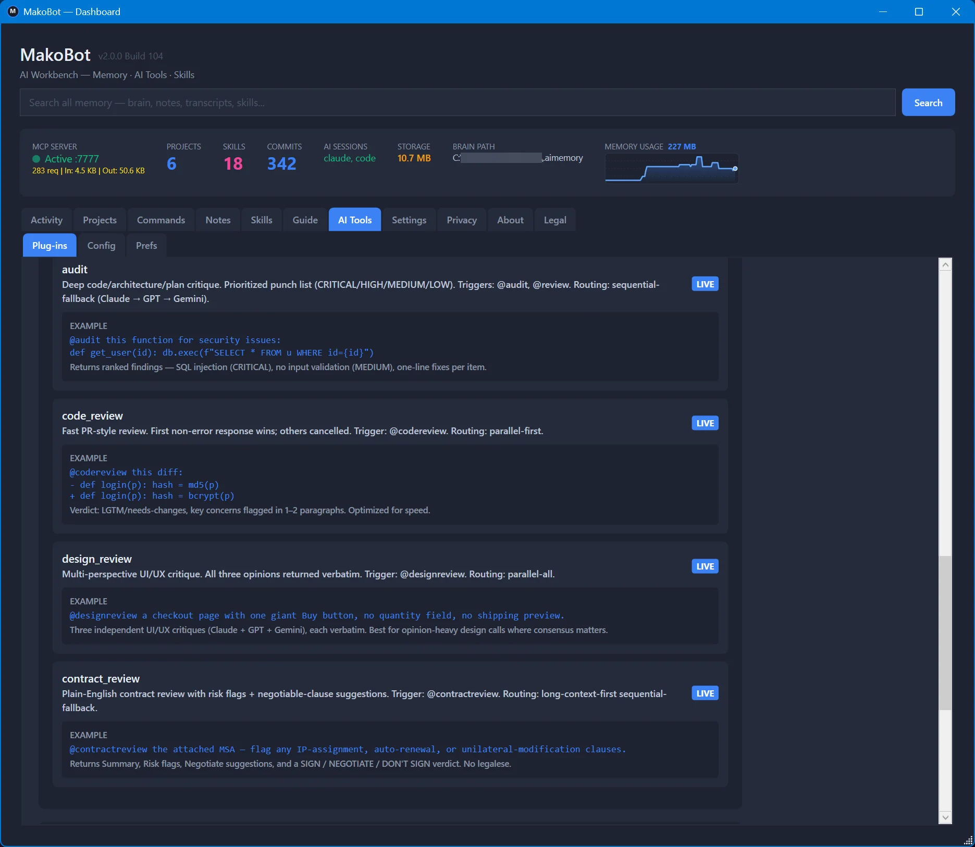Click the vertical scrollbar thumb
The width and height of the screenshot is (975, 847).
click(945, 633)
